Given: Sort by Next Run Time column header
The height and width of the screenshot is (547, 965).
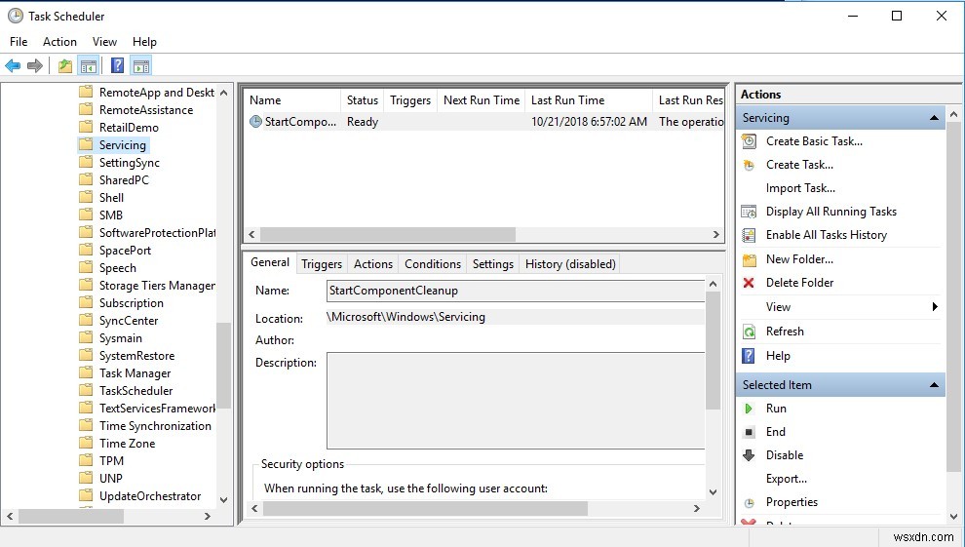Looking at the screenshot, I should point(482,100).
